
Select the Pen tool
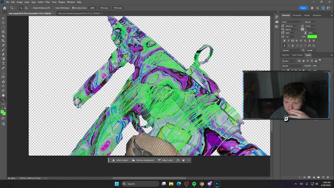(3, 68)
